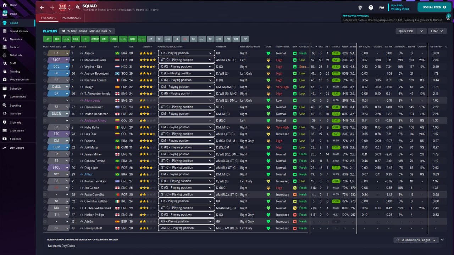
Task: Open the International tab menu
Action: pos(71,18)
